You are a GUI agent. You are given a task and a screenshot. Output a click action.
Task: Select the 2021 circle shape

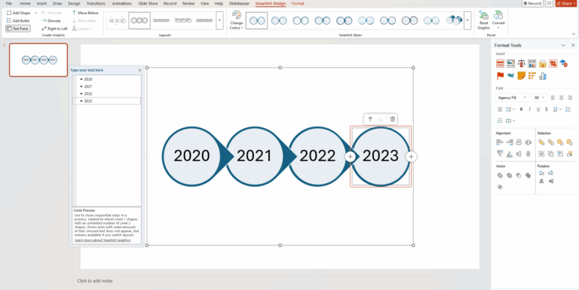254,157
